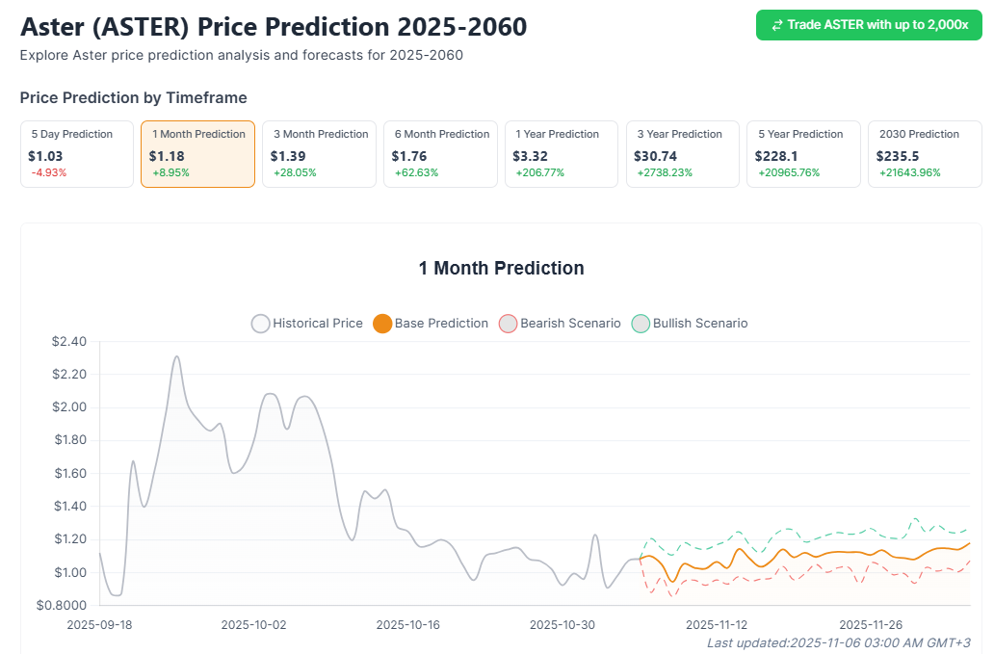This screenshot has height=654, width=994.
Task: Toggle Historical Price series visibility label
Action: [318, 324]
